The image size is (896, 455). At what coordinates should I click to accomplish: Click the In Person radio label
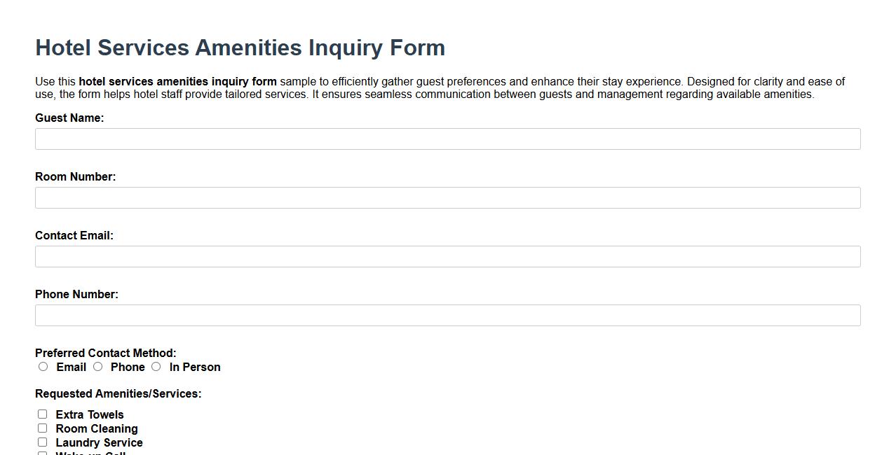pyautogui.click(x=194, y=367)
